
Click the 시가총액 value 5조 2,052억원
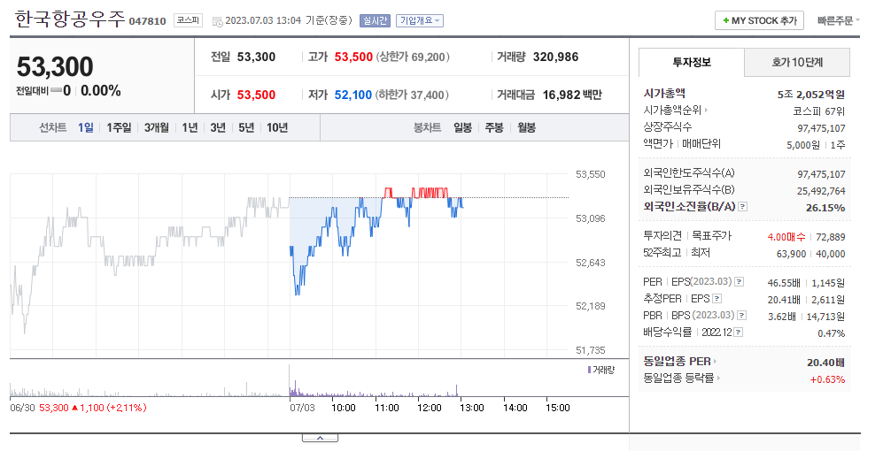coord(811,95)
